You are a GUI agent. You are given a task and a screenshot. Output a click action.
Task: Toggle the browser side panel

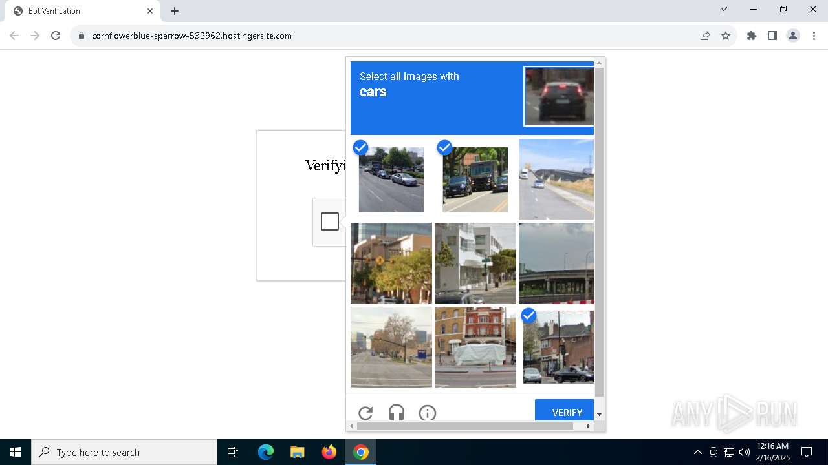coord(772,36)
